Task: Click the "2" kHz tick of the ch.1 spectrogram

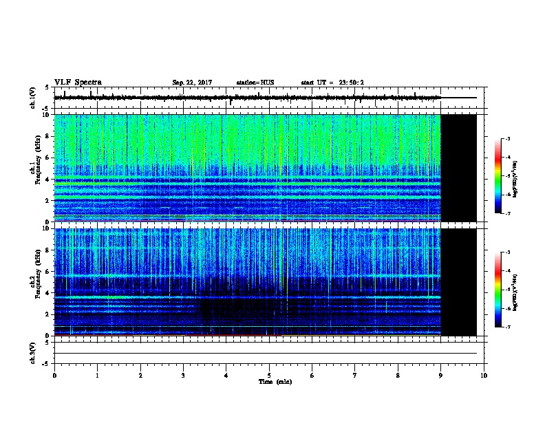Action: click(x=48, y=201)
